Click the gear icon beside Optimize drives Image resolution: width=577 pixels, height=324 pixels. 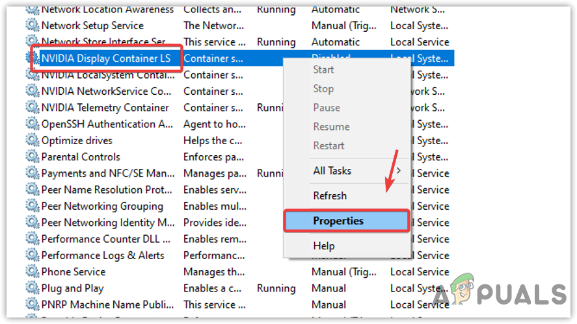click(33, 140)
